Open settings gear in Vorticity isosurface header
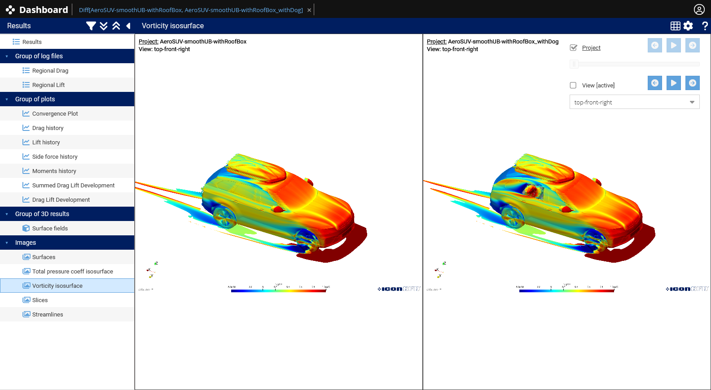711x390 pixels. coord(688,26)
